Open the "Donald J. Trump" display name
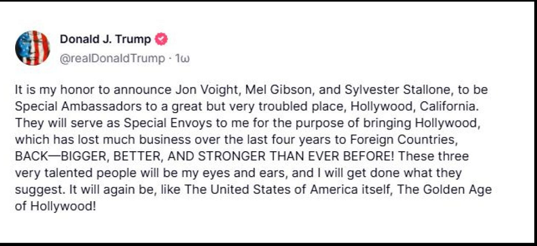This screenshot has width=537, height=246. coord(105,39)
